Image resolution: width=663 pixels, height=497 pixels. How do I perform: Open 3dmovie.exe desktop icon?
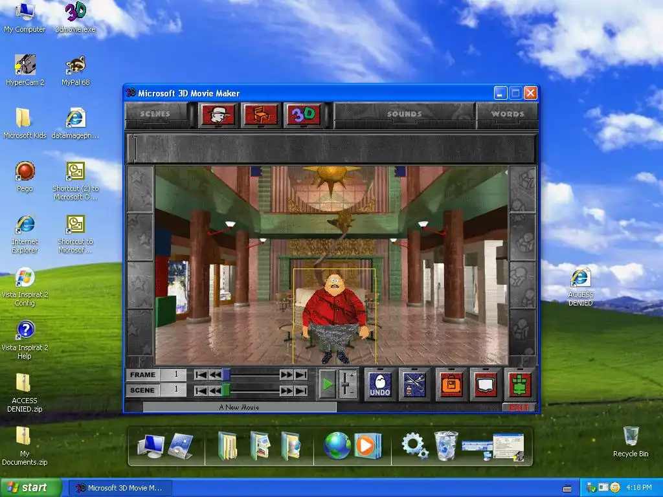[x=75, y=17]
